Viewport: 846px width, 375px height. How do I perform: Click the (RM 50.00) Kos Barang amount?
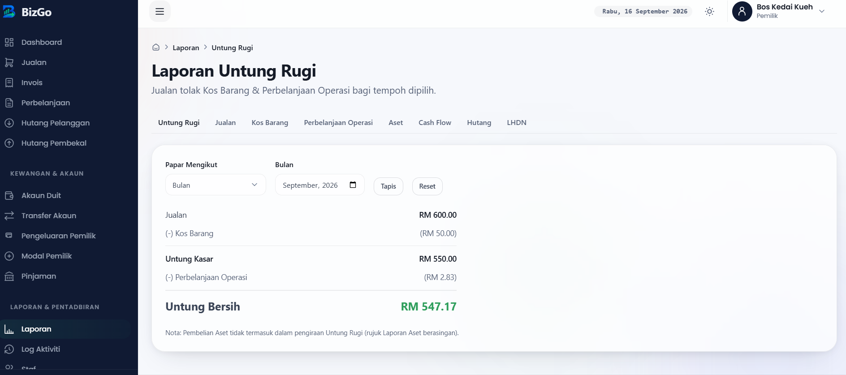click(438, 233)
